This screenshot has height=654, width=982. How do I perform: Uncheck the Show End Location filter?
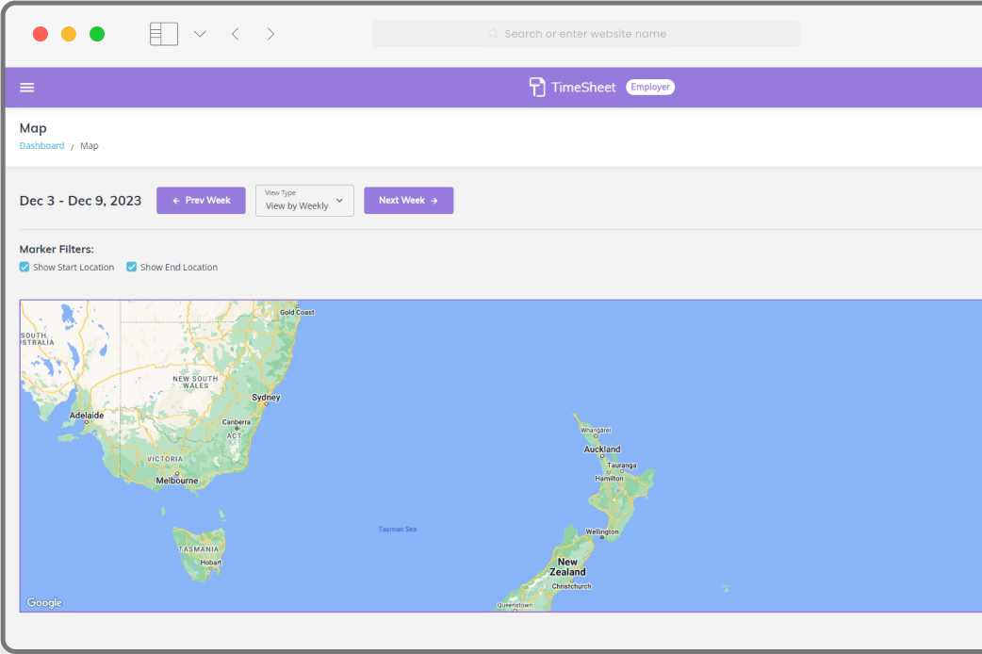tap(131, 267)
